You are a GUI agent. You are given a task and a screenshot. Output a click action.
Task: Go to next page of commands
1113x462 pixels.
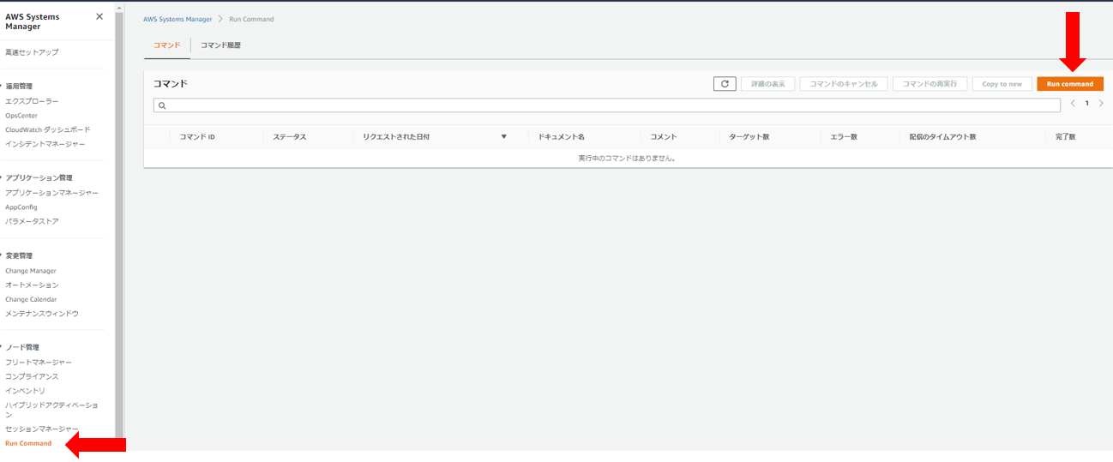(x=1101, y=104)
